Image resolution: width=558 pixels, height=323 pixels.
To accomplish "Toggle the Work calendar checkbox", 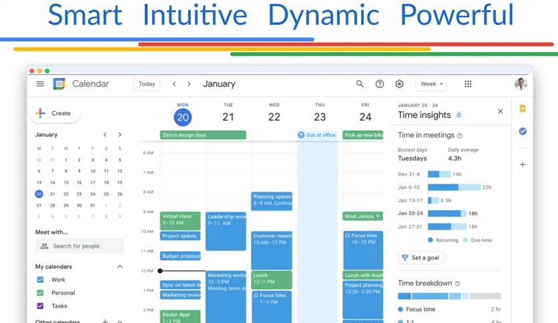I will click(x=40, y=280).
